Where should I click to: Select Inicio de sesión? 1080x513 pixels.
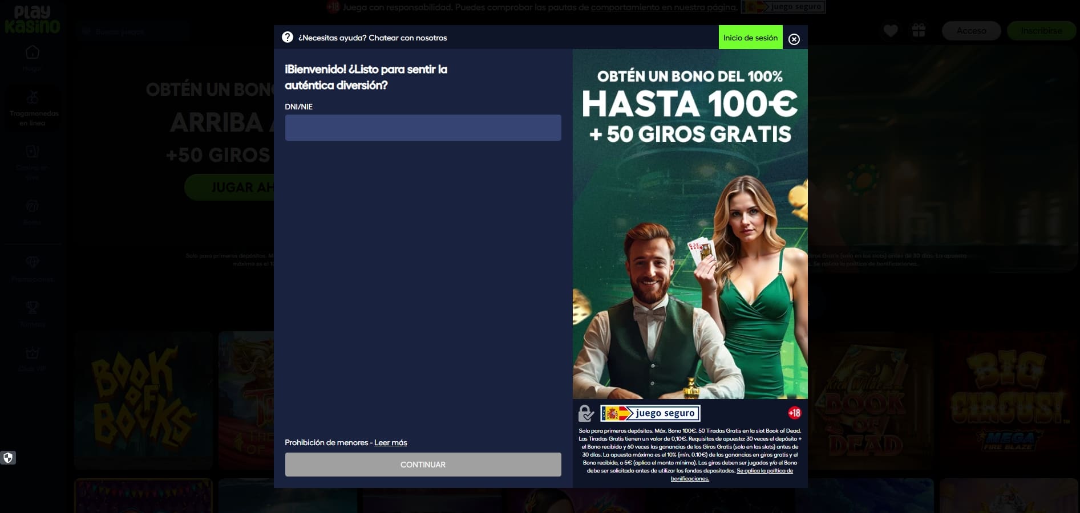pos(750,37)
